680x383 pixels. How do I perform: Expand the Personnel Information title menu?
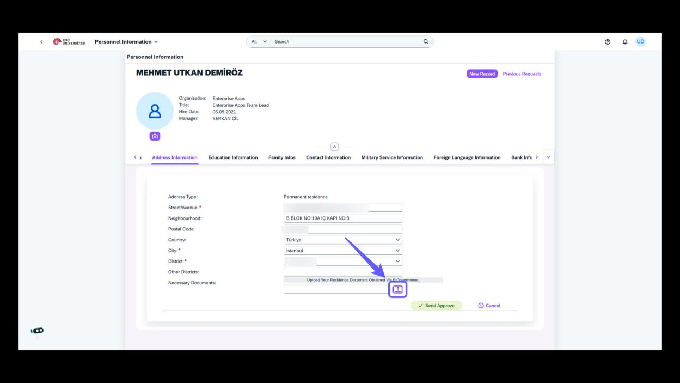[x=126, y=42]
